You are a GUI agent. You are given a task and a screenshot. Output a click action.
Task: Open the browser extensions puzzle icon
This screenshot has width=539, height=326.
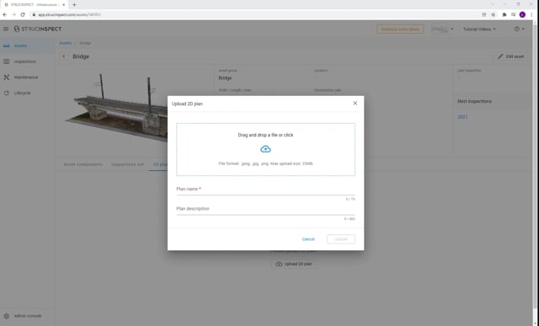[x=504, y=14]
